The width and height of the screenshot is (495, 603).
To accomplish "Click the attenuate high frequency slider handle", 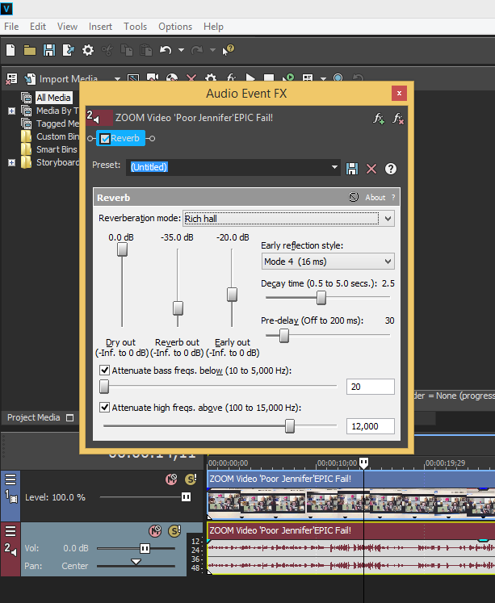I will coord(290,426).
